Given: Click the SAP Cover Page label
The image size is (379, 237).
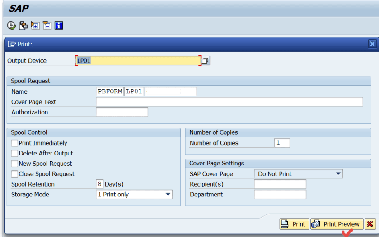Looking at the screenshot, I should 211,174.
